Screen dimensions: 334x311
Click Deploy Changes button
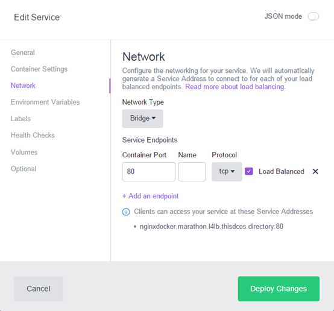pyautogui.click(x=279, y=289)
